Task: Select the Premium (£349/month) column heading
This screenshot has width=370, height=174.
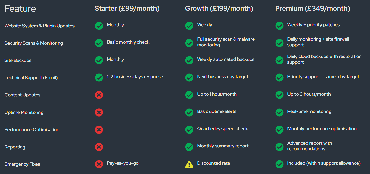Action: tap(313, 9)
